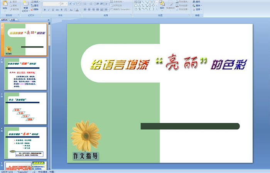Open the Drawing (绘图) group dialog launcher
The height and width of the screenshot is (173, 270).
click(x=189, y=15)
